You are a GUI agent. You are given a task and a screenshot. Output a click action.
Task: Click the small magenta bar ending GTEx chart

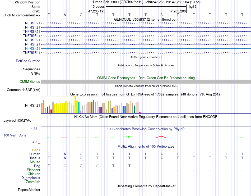click(140, 113)
